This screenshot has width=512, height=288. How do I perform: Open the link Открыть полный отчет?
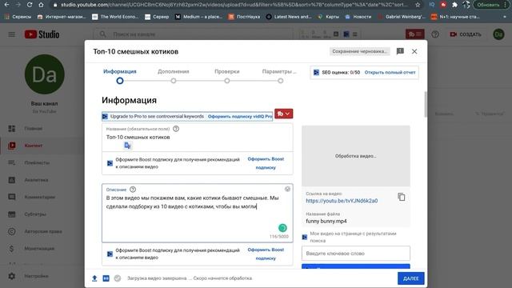pyautogui.click(x=390, y=73)
